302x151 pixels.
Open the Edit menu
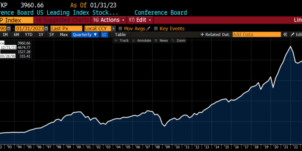click(x=140, y=20)
